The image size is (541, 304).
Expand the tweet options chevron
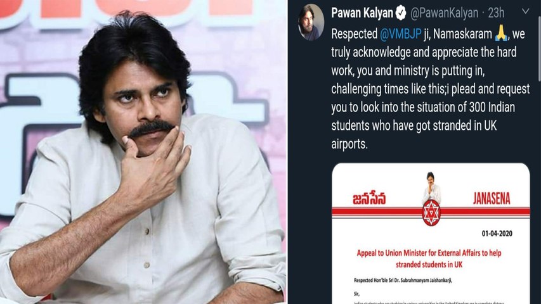(525, 11)
